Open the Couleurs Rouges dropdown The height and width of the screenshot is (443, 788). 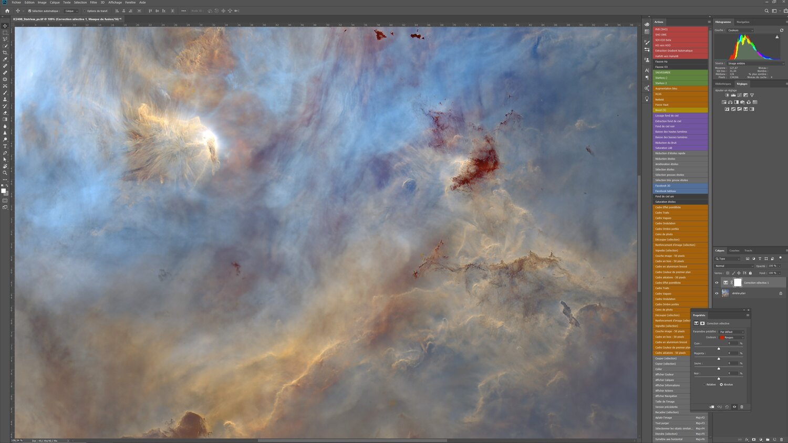click(731, 337)
